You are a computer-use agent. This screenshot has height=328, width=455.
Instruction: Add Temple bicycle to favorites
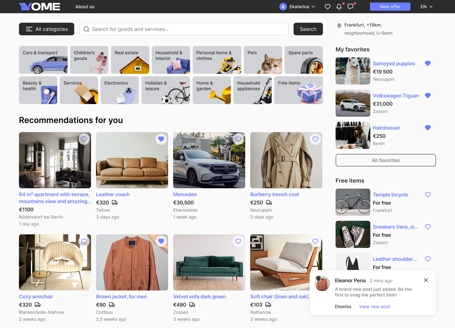(428, 195)
